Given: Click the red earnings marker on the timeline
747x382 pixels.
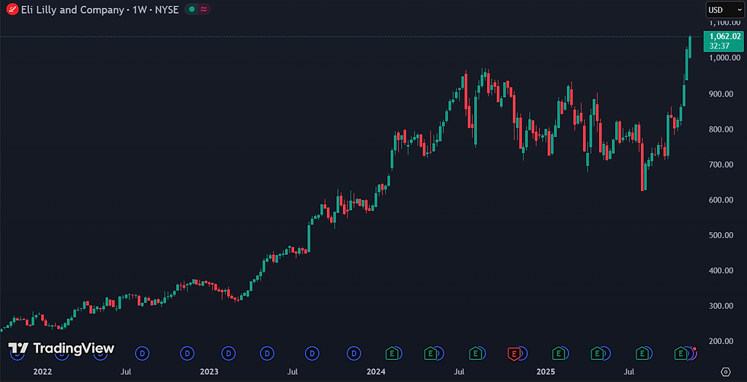Looking at the screenshot, I should 513,353.
